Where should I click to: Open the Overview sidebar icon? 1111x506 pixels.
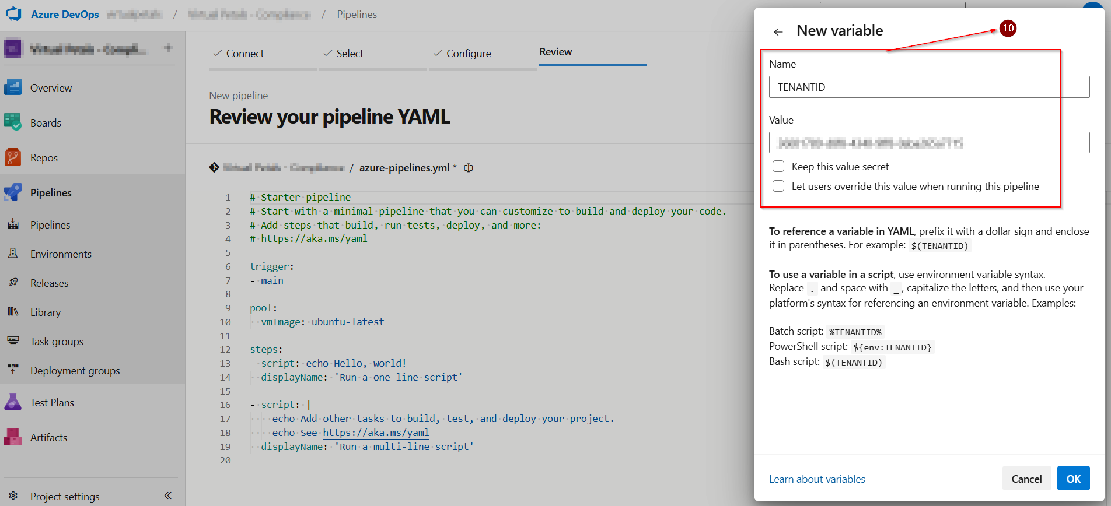[13, 87]
